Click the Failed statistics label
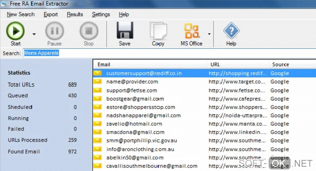This screenshot has width=316, height=171. click(16, 129)
